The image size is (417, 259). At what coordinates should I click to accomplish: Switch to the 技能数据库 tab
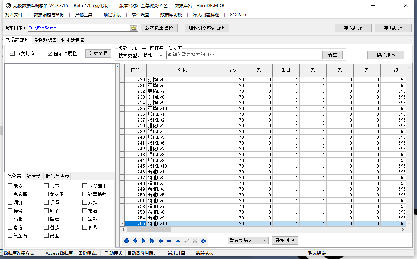73,40
